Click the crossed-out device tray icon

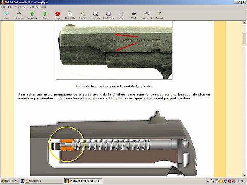tap(234, 181)
